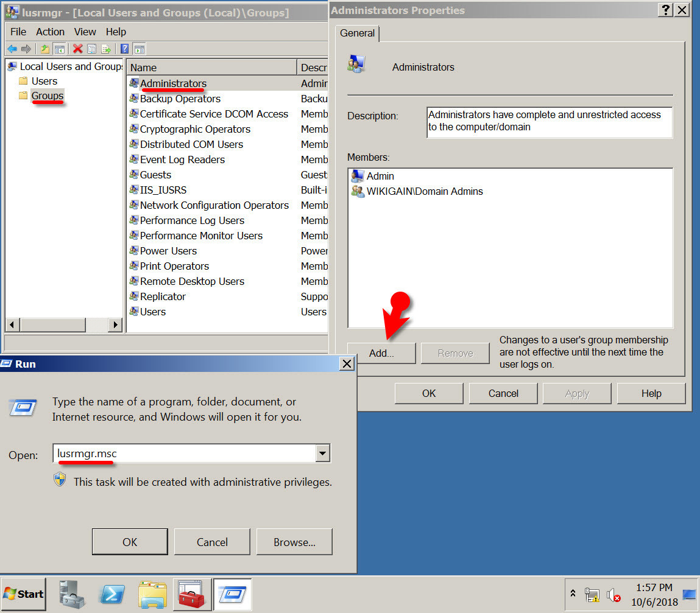The image size is (700, 613).
Task: Open Windows Explorer from the taskbar
Action: 152,594
